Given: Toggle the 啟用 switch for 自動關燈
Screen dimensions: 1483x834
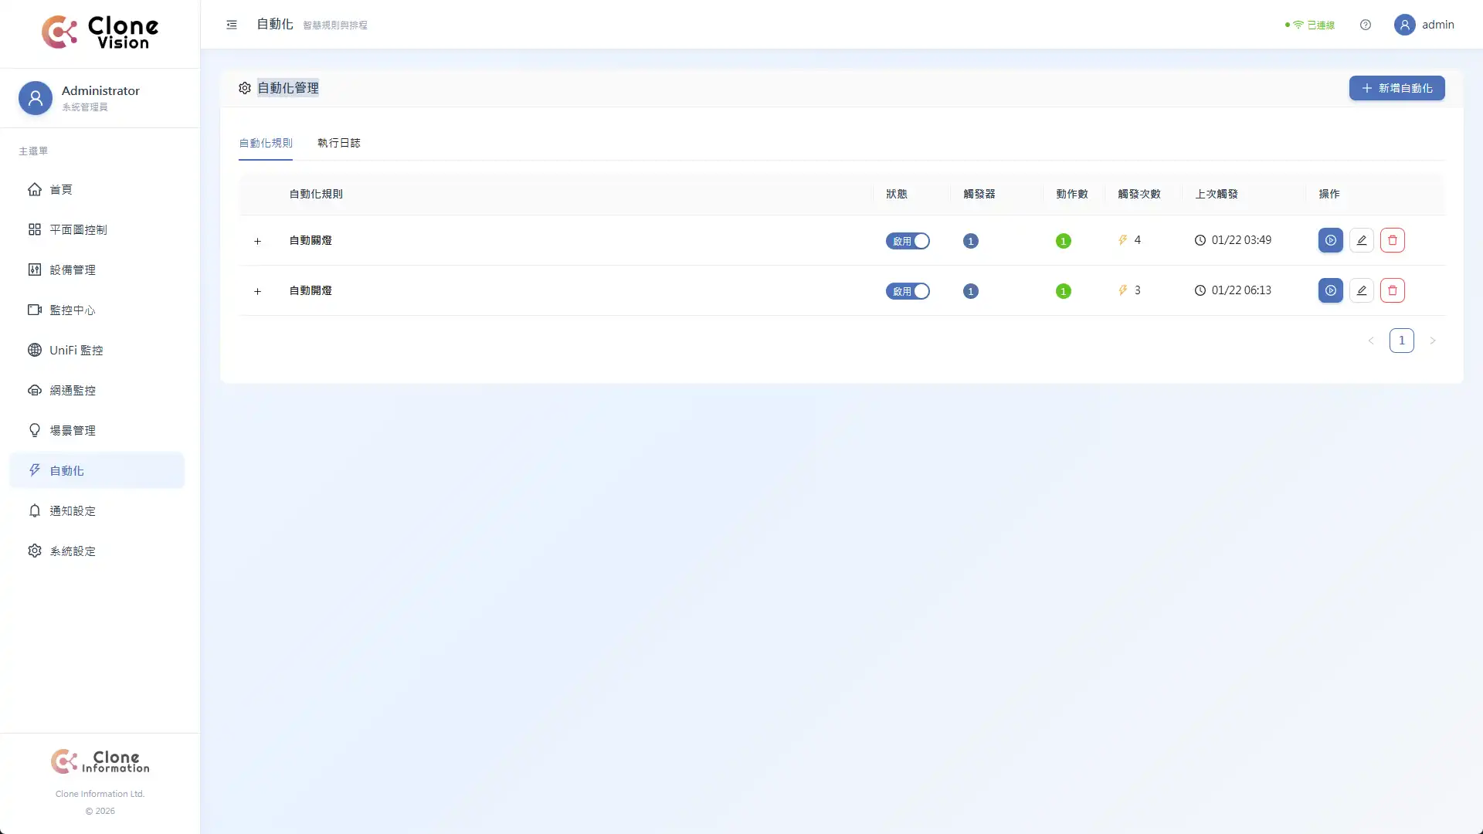Looking at the screenshot, I should pos(908,241).
